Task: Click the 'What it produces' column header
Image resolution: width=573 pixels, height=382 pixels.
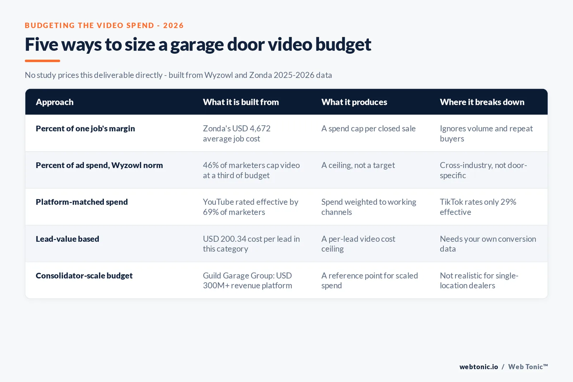Action: click(354, 102)
